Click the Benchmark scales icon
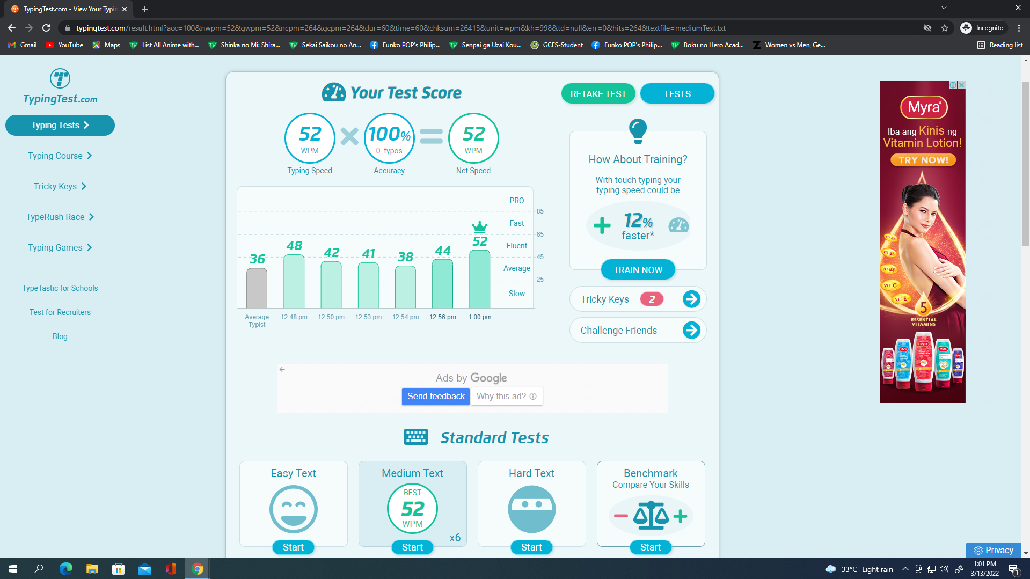The image size is (1030, 579). [651, 516]
